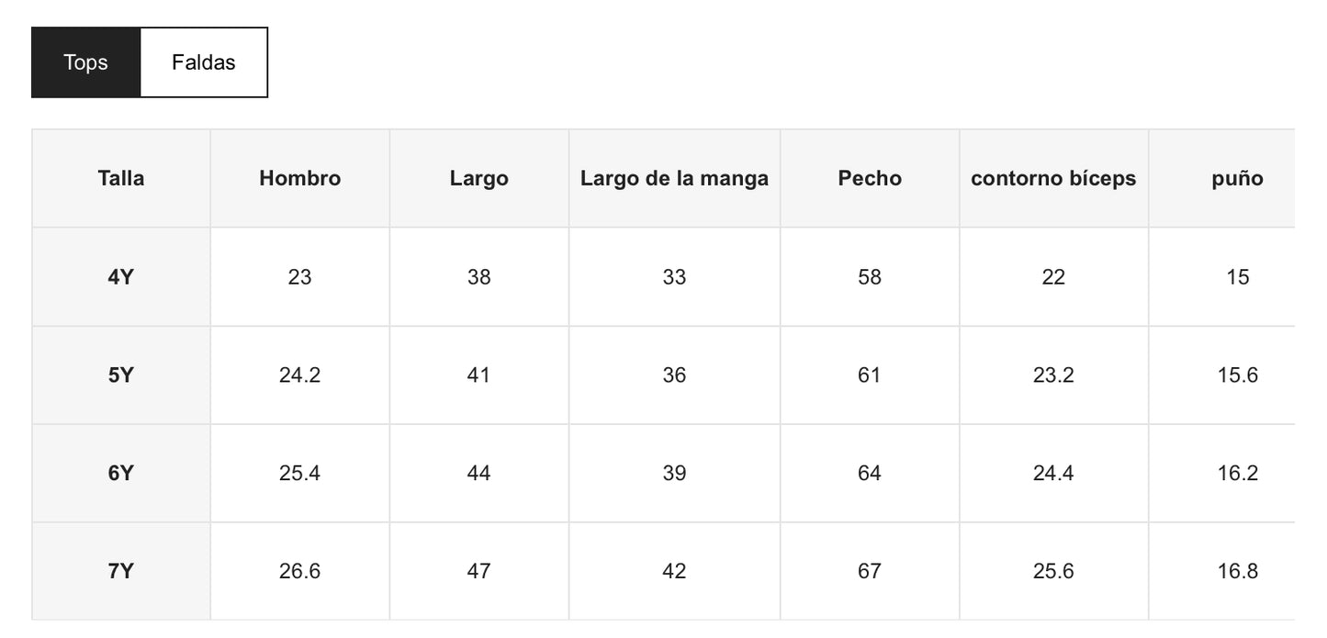The width and height of the screenshot is (1327, 638).
Task: Select the Largo de la manga header
Action: pos(674,178)
